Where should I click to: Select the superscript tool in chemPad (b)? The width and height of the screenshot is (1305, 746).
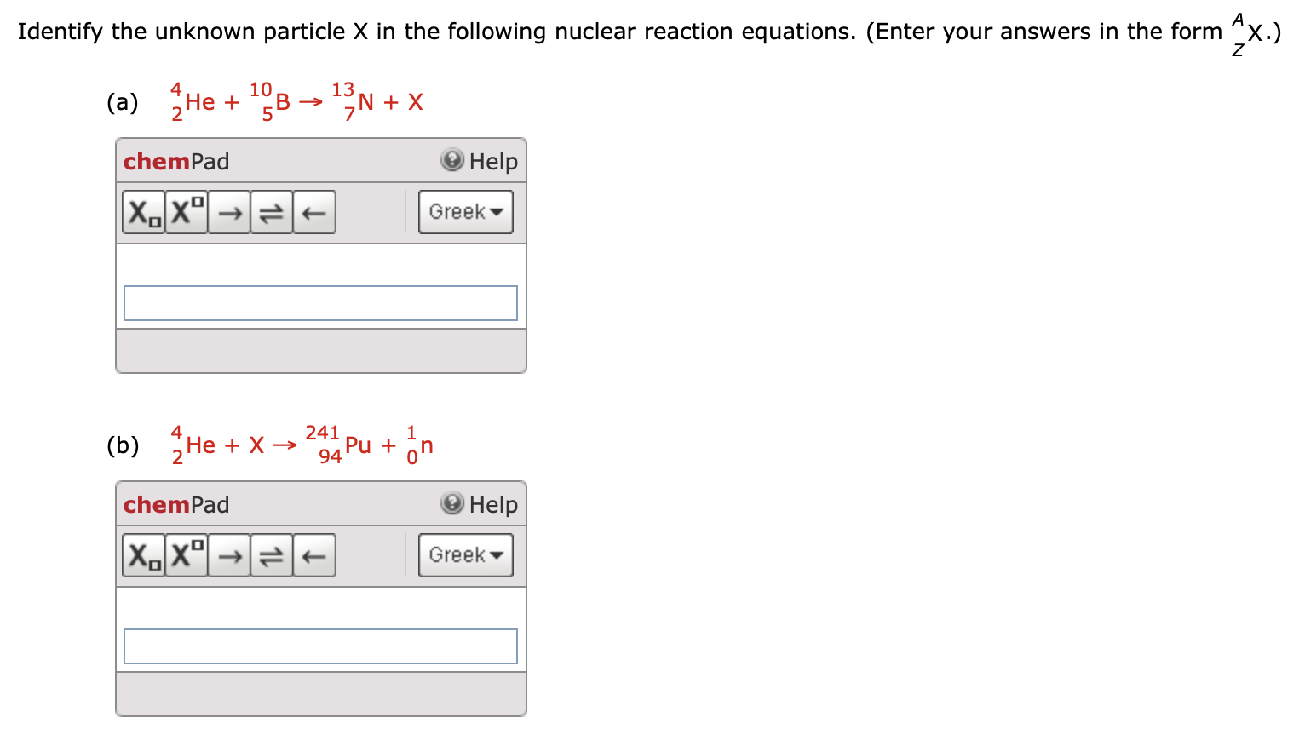pyautogui.click(x=185, y=555)
